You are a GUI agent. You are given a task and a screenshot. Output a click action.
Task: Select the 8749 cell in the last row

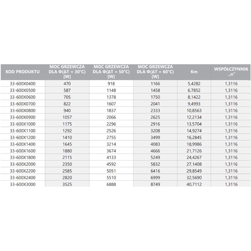[x=155, y=184]
